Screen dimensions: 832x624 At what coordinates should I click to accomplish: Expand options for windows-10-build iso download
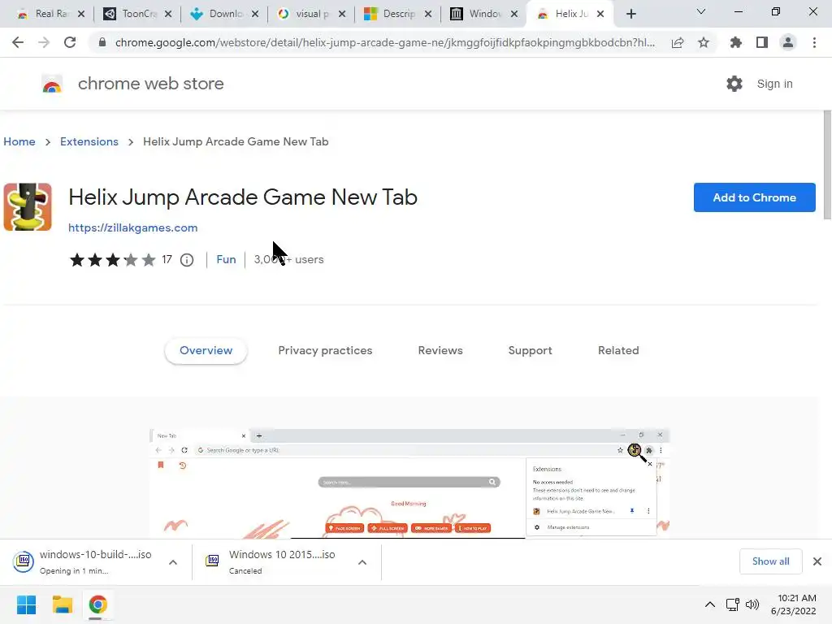pos(173,562)
